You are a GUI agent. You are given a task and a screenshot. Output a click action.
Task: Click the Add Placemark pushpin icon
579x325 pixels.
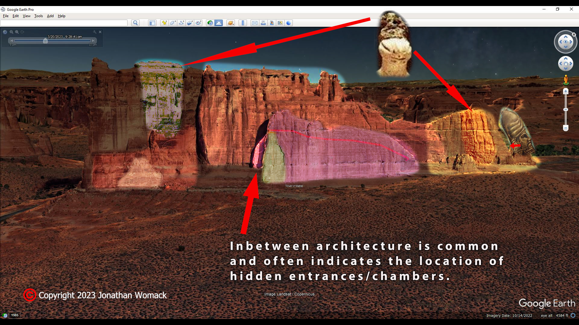pos(164,23)
